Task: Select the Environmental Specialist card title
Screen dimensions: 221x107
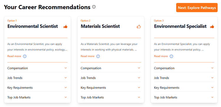Action: 180,26
